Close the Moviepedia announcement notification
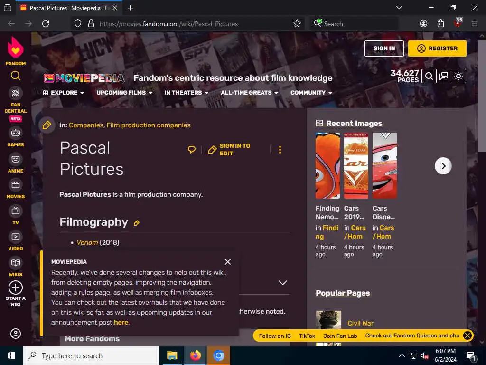The width and height of the screenshot is (486, 365). [x=228, y=262]
